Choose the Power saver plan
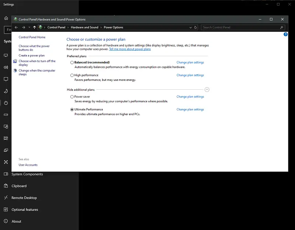295x230 pixels. point(72,97)
